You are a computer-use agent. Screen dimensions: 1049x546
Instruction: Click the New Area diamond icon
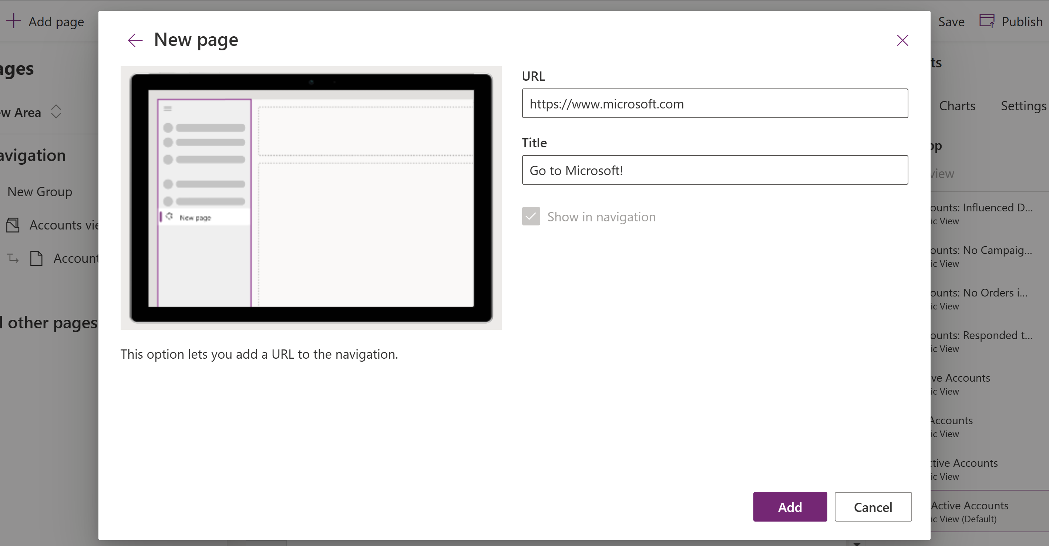click(x=56, y=112)
